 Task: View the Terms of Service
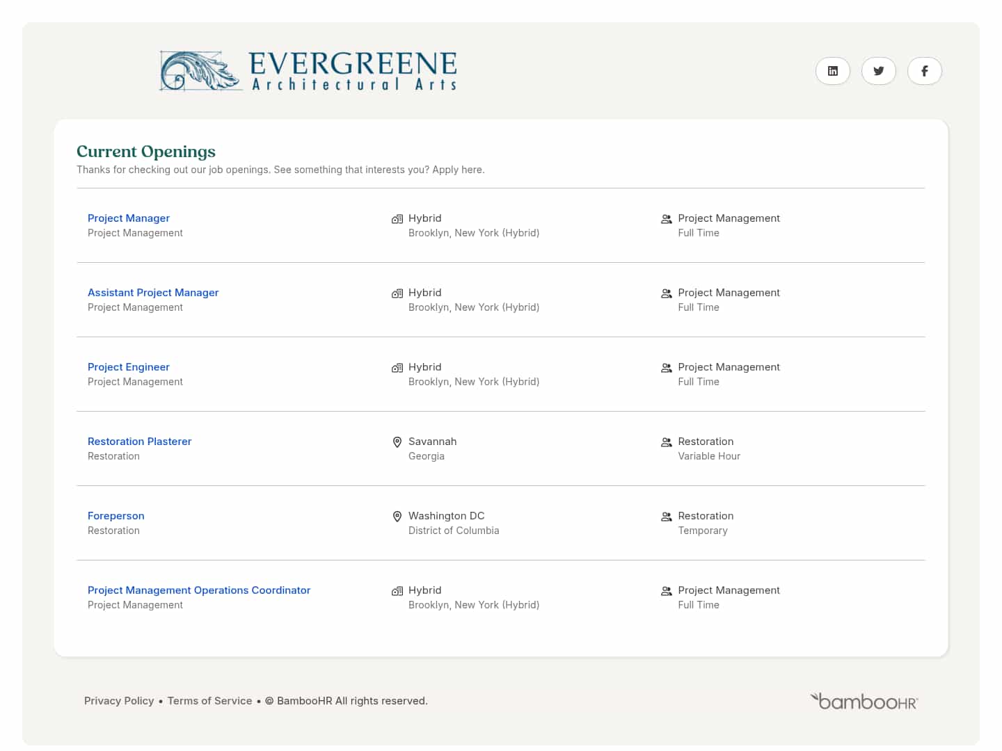[209, 700]
